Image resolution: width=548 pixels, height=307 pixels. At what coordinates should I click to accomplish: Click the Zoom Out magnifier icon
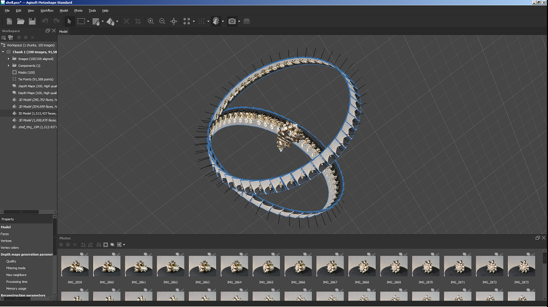tap(162, 21)
